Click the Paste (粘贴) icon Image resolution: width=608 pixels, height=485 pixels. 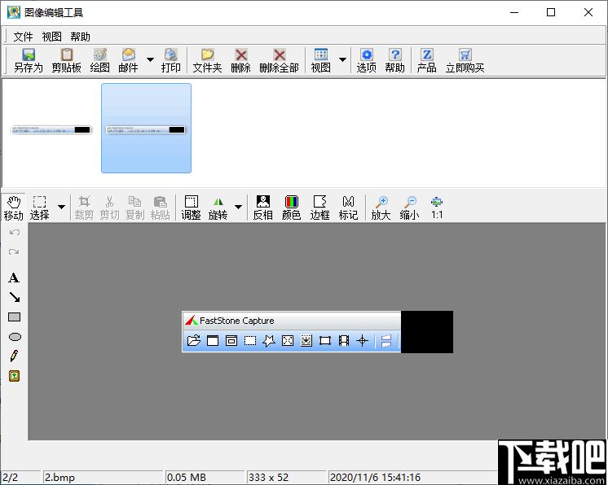(x=160, y=208)
